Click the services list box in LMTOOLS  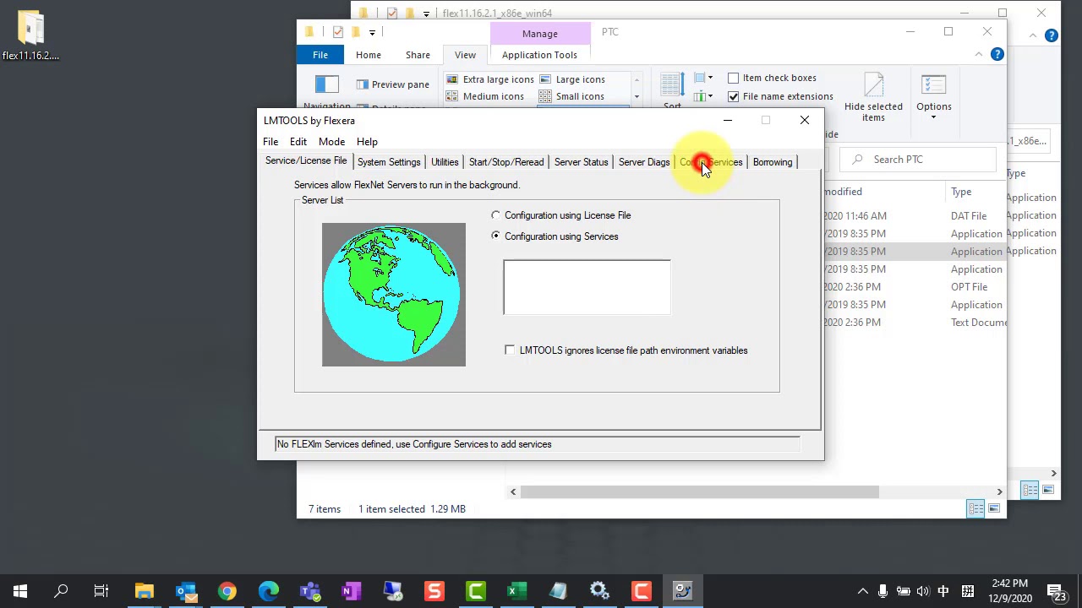point(587,287)
